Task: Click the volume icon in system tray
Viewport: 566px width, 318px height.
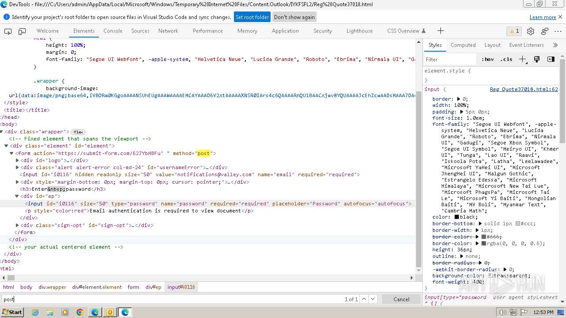Action: [x=502, y=312]
